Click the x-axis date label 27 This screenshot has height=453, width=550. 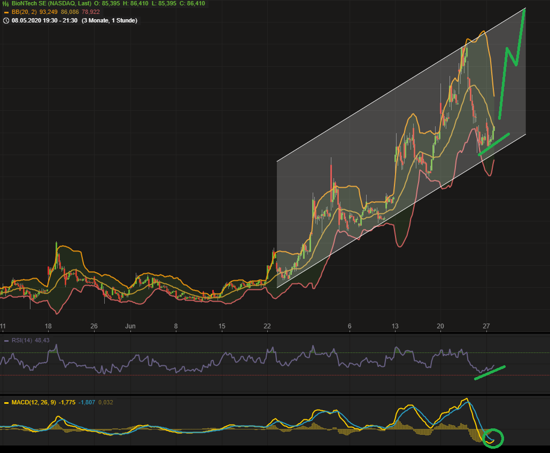486,326
